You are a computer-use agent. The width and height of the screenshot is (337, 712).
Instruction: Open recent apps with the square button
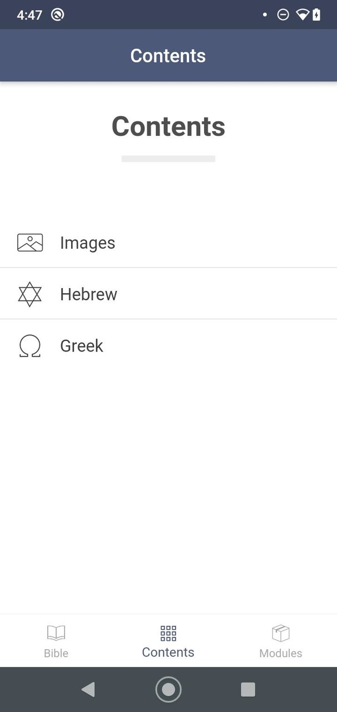pyautogui.click(x=248, y=690)
